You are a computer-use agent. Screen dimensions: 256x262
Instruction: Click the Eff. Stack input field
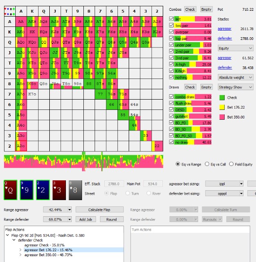coord(114,184)
